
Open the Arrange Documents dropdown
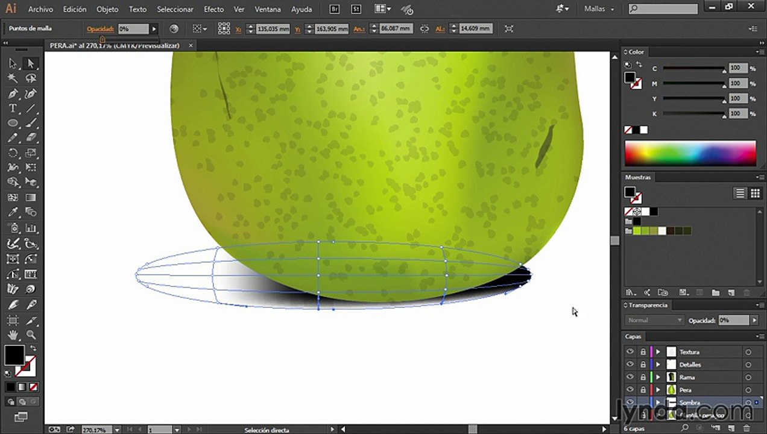[382, 9]
